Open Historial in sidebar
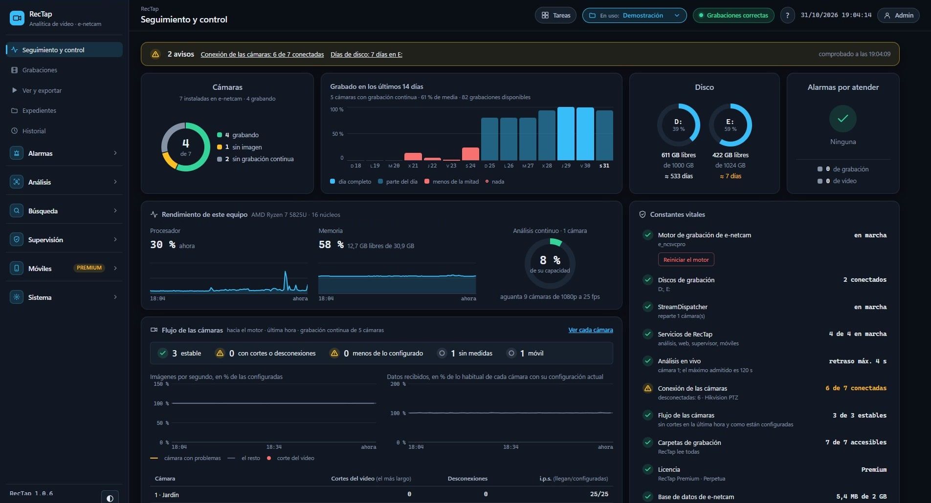This screenshot has height=503, width=931. tap(64, 131)
